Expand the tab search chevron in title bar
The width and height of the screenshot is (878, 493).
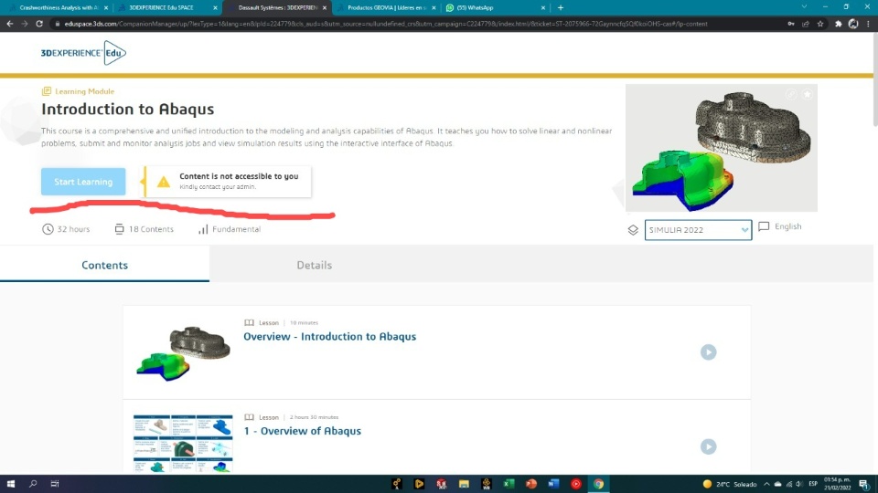pos(804,6)
